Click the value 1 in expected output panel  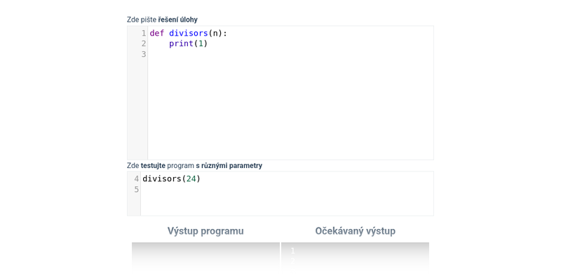click(293, 251)
